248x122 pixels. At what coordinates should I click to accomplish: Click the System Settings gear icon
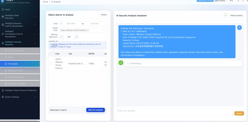3,97
